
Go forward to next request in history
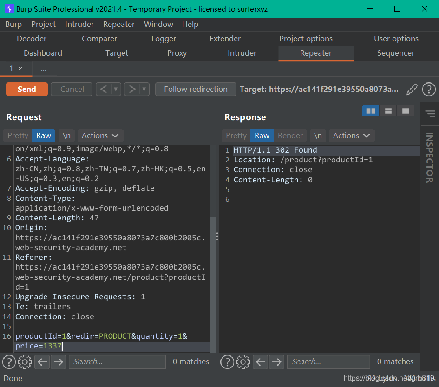point(132,89)
